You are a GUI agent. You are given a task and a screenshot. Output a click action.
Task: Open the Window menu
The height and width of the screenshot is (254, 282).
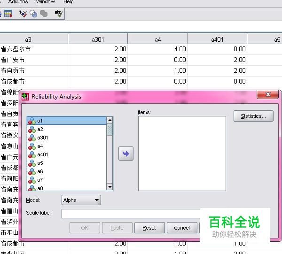(x=46, y=2)
